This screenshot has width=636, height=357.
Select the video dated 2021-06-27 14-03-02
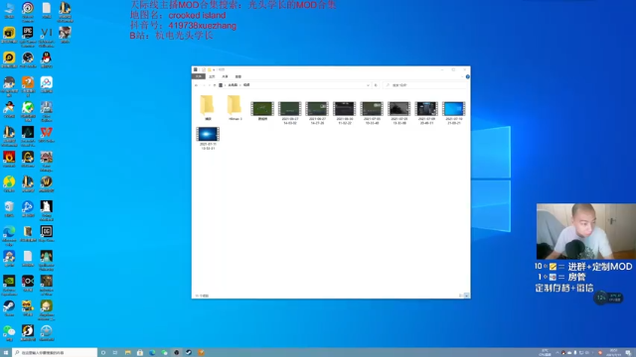click(289, 112)
